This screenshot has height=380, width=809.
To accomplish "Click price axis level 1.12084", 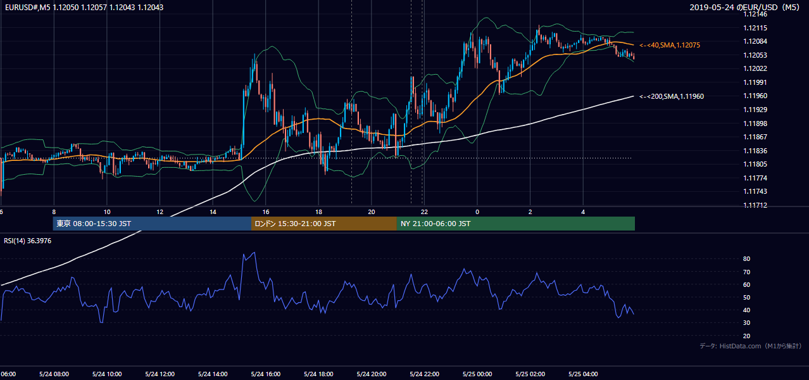I will [x=756, y=42].
